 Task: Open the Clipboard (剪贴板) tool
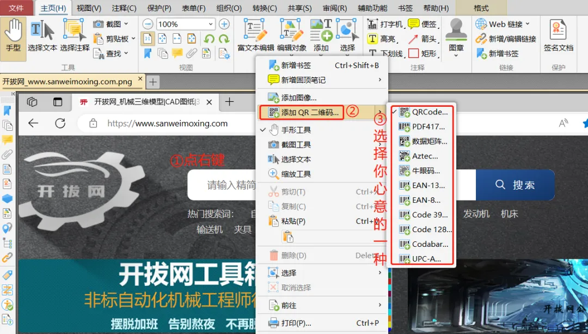[x=114, y=39]
